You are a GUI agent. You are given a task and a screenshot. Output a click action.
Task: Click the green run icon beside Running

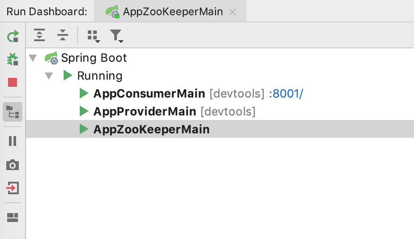[68, 76]
